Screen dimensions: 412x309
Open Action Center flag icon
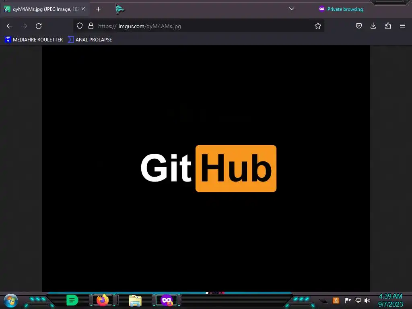point(348,300)
